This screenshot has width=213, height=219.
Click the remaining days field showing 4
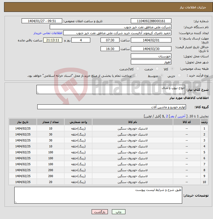(81, 40)
